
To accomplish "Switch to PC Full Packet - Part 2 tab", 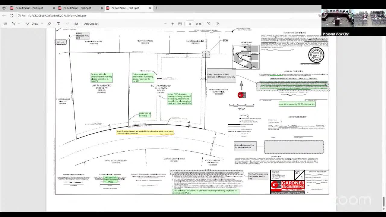I will [77, 8].
